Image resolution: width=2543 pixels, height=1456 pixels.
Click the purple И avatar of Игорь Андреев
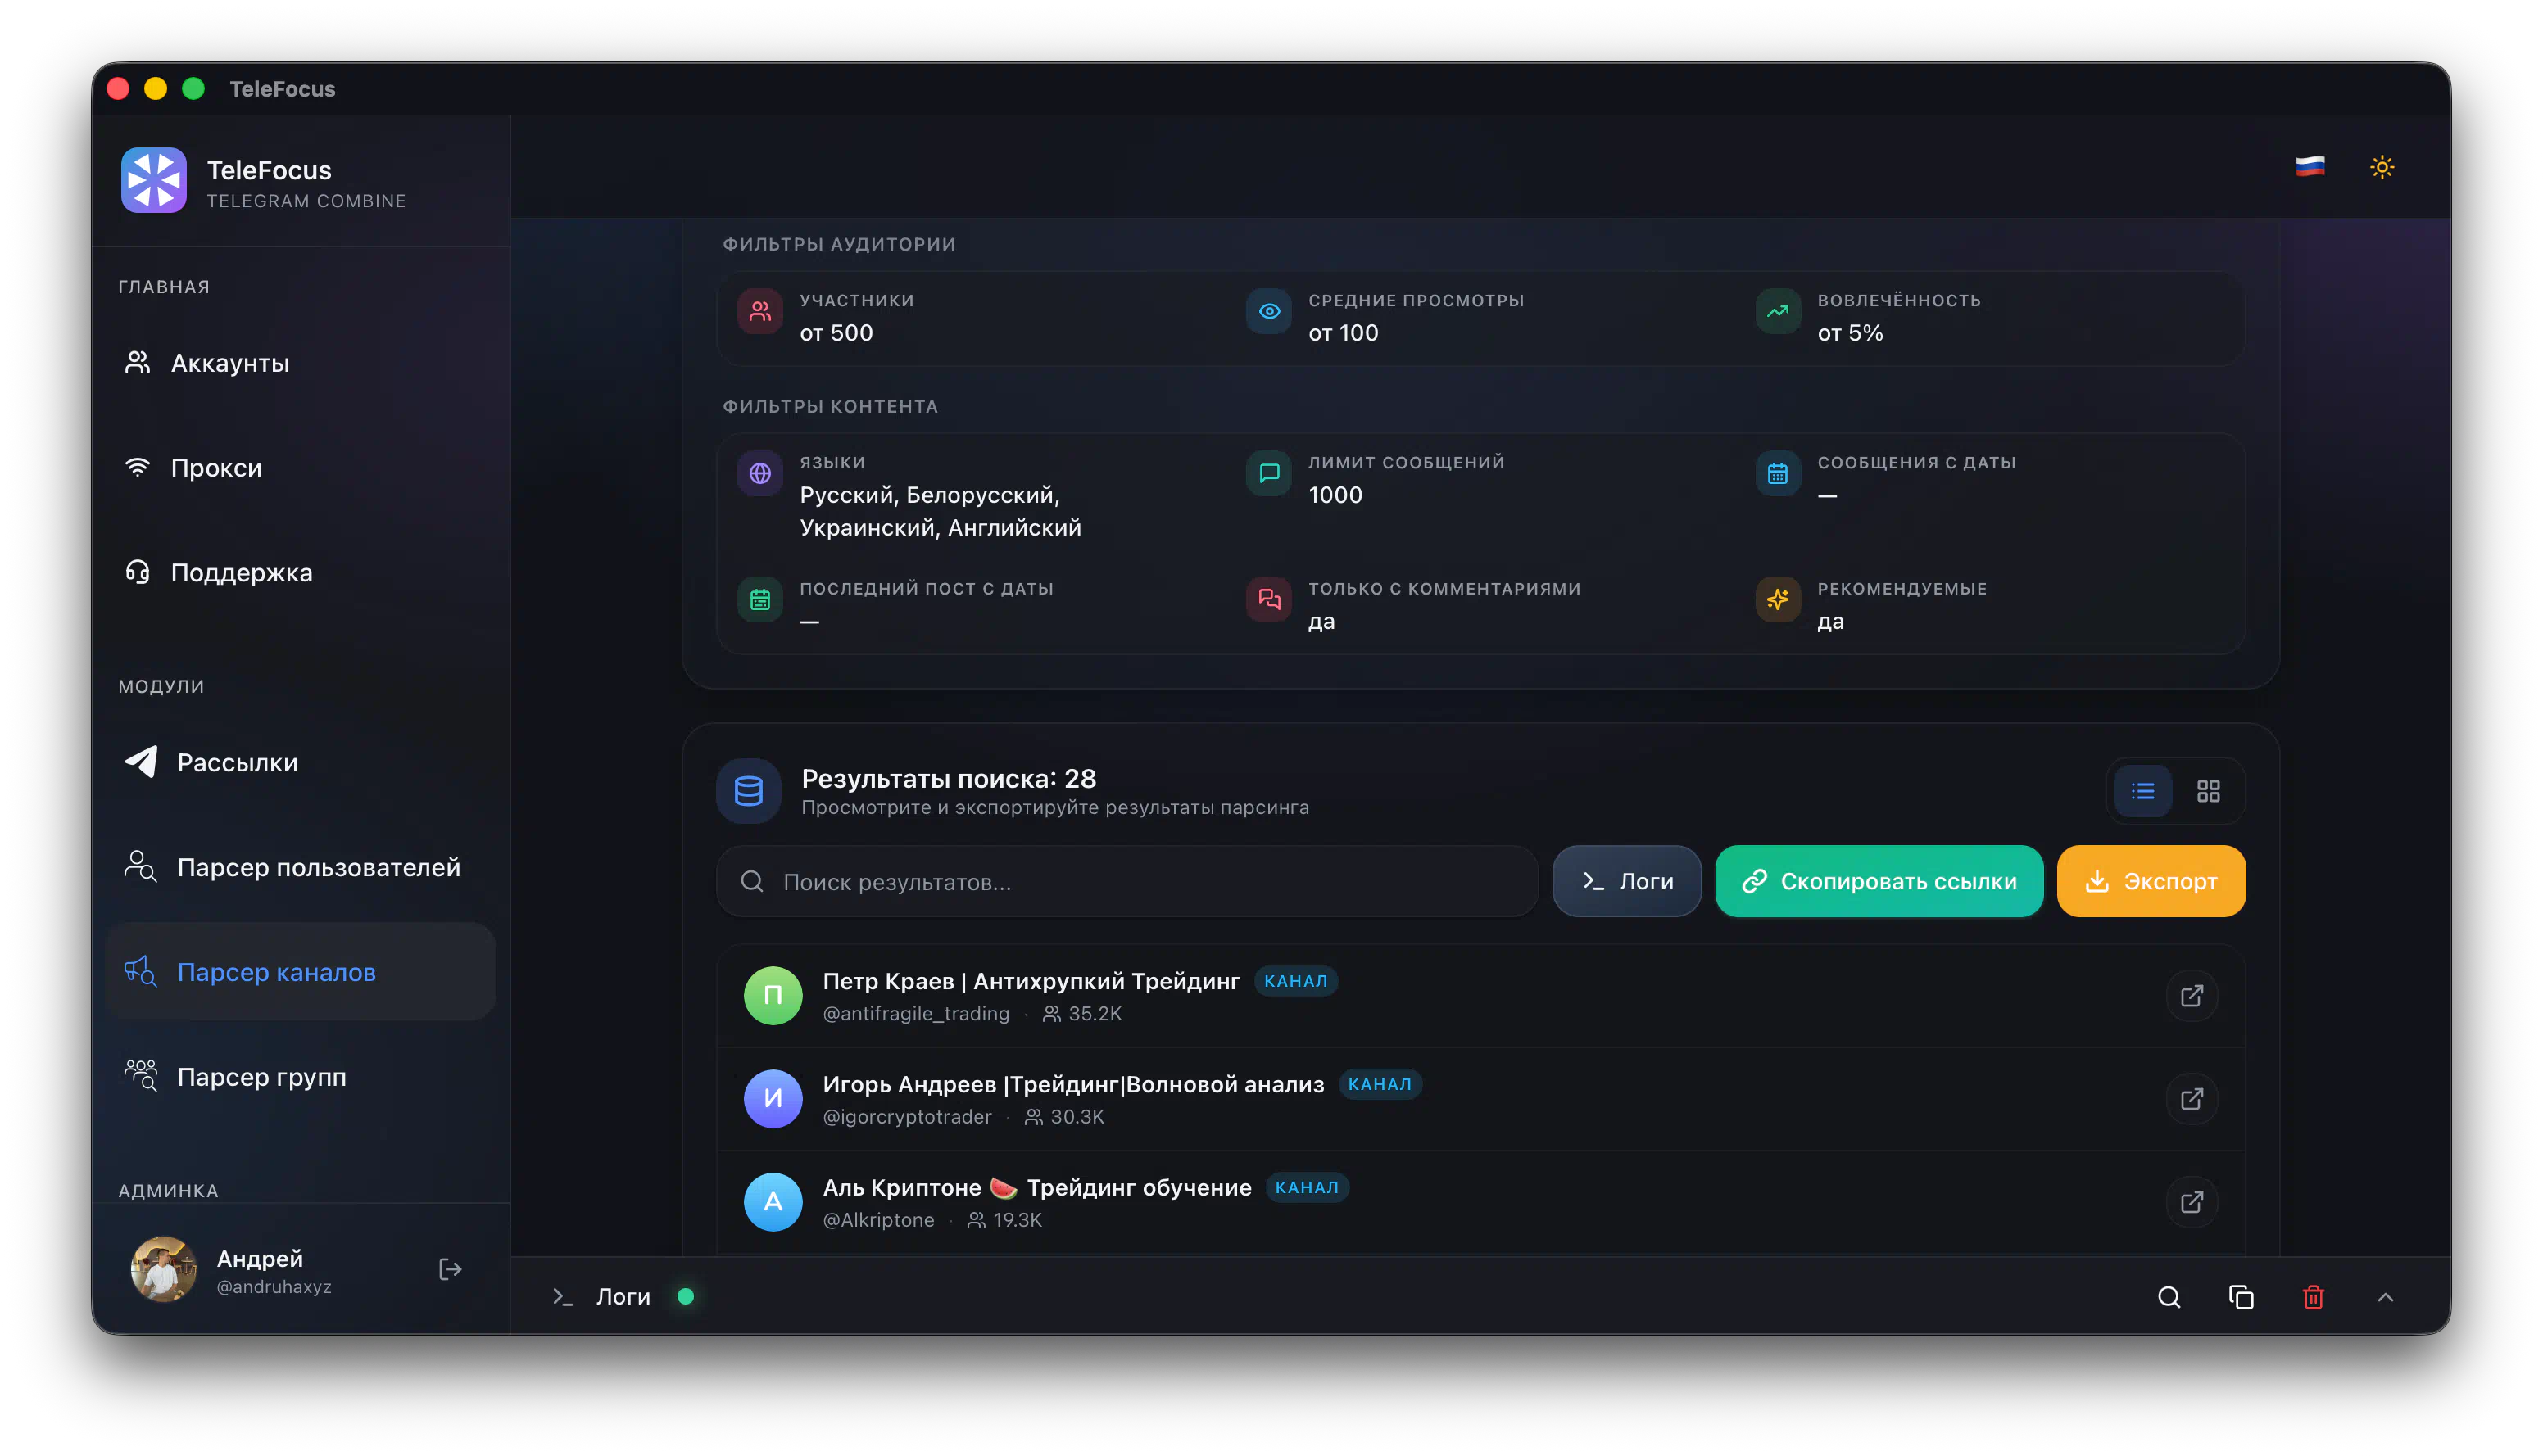773,1099
